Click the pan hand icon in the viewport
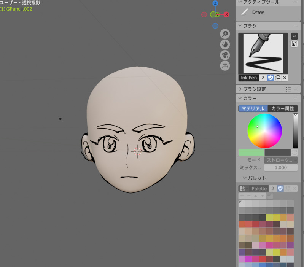 coord(225,44)
